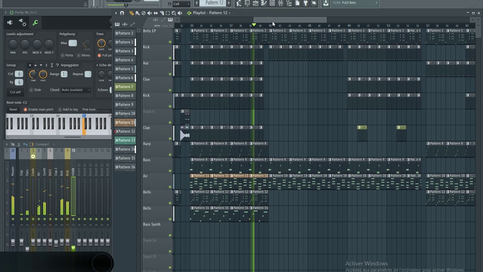Select Pattern 9 in the pattern picker
This screenshot has height=272, width=483.
click(125, 105)
